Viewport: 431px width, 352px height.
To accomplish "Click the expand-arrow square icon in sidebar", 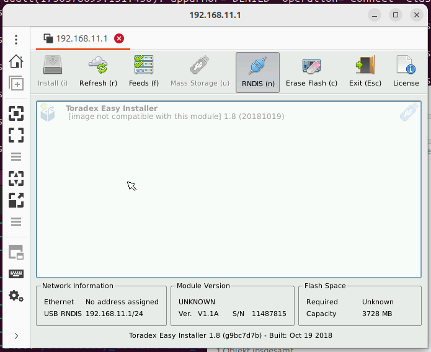I will (16, 200).
